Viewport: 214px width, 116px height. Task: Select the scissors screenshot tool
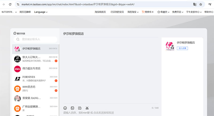click(x=87, y=108)
